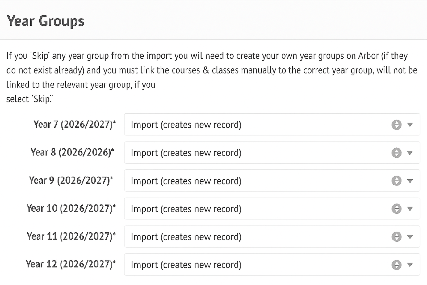Image resolution: width=427 pixels, height=285 pixels.
Task: Click the 'Year 8 (2026/2026)' label
Action: 72,152
